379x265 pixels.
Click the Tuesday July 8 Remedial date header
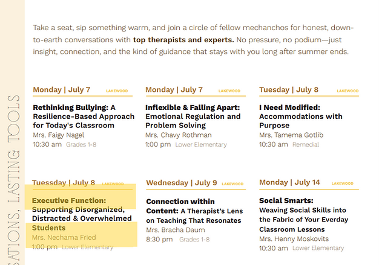point(289,89)
